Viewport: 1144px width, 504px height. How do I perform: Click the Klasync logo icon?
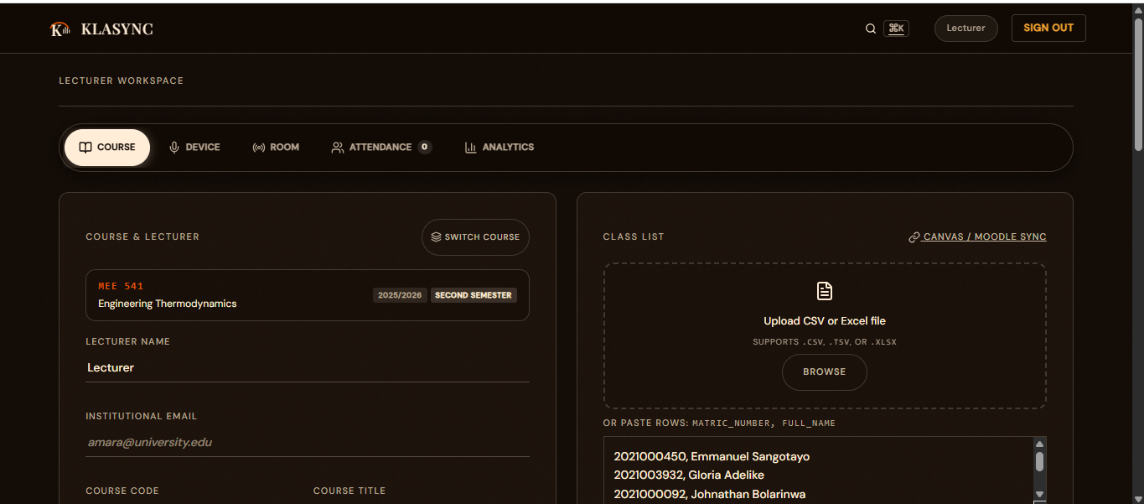point(60,29)
